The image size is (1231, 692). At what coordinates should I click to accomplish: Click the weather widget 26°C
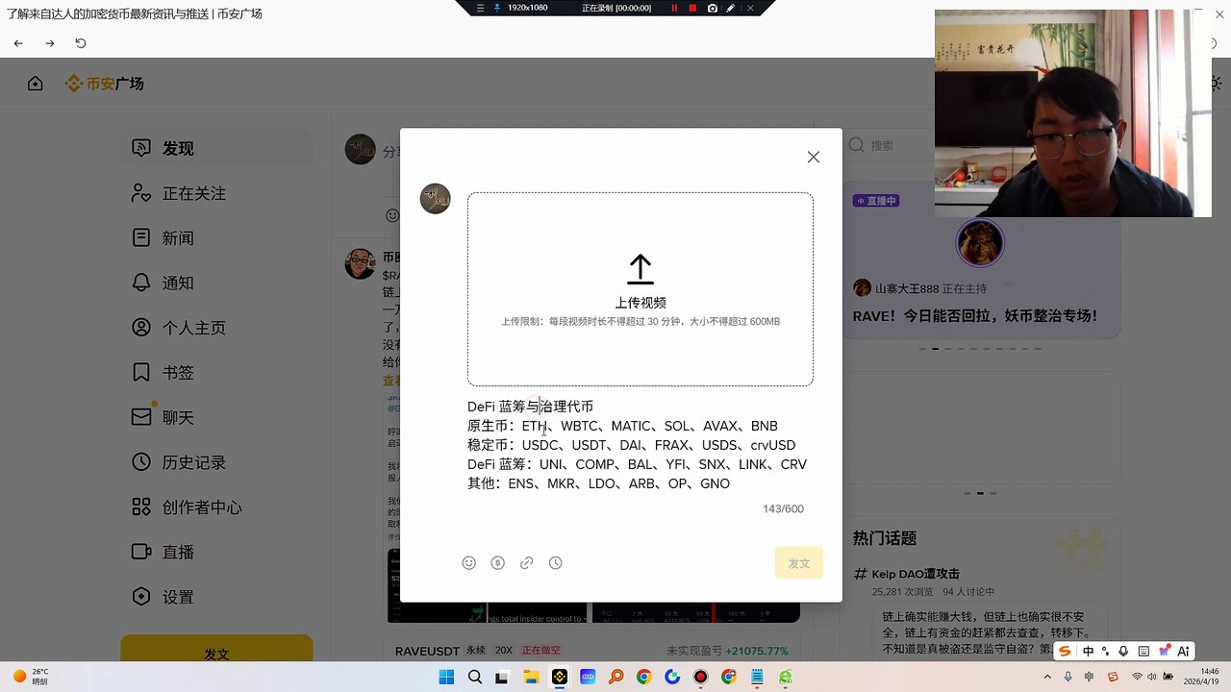coord(31,677)
